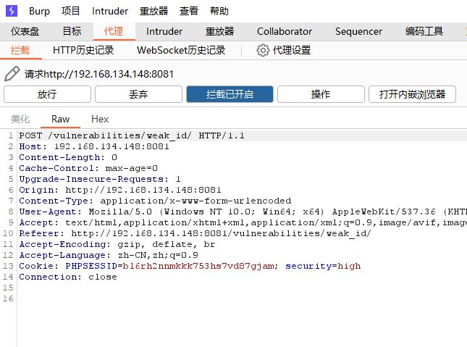Click the 丢弃 drop button
Viewport: 467px width, 347px height.
[x=138, y=94]
